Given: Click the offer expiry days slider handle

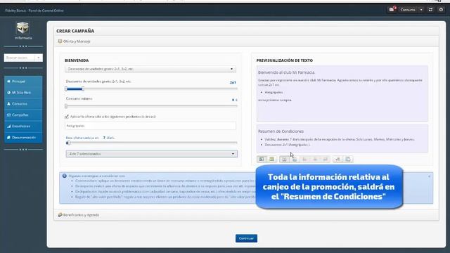Looking at the screenshot, I should (x=68, y=143).
